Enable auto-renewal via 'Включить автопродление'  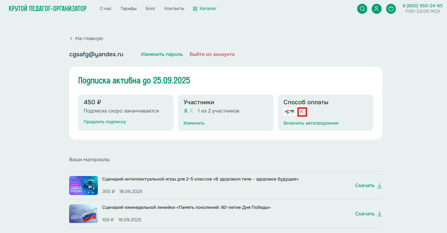click(x=311, y=123)
